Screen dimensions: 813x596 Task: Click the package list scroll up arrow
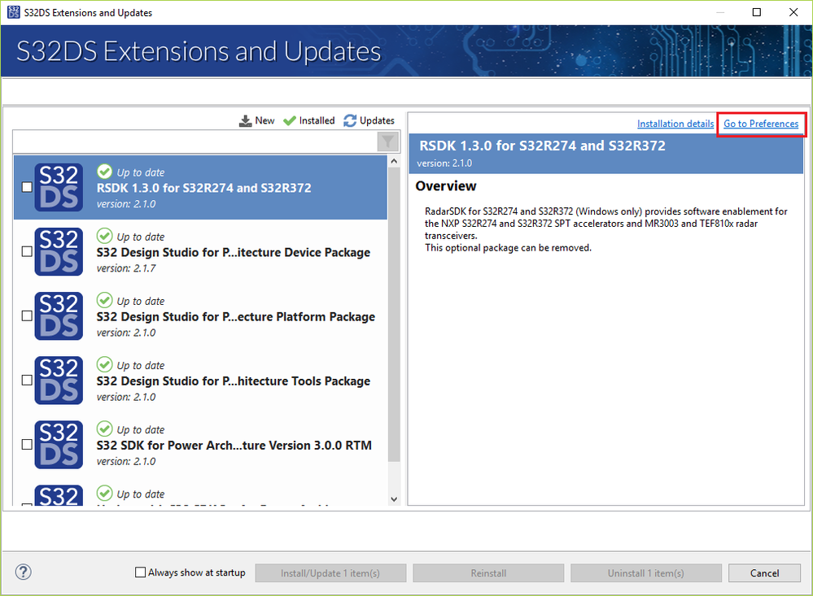click(x=394, y=161)
